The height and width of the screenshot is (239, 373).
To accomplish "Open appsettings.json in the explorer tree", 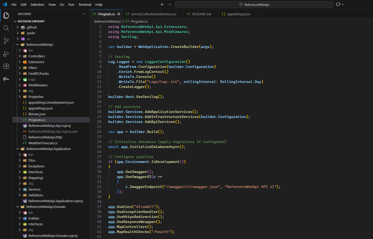I will click(51, 108).
